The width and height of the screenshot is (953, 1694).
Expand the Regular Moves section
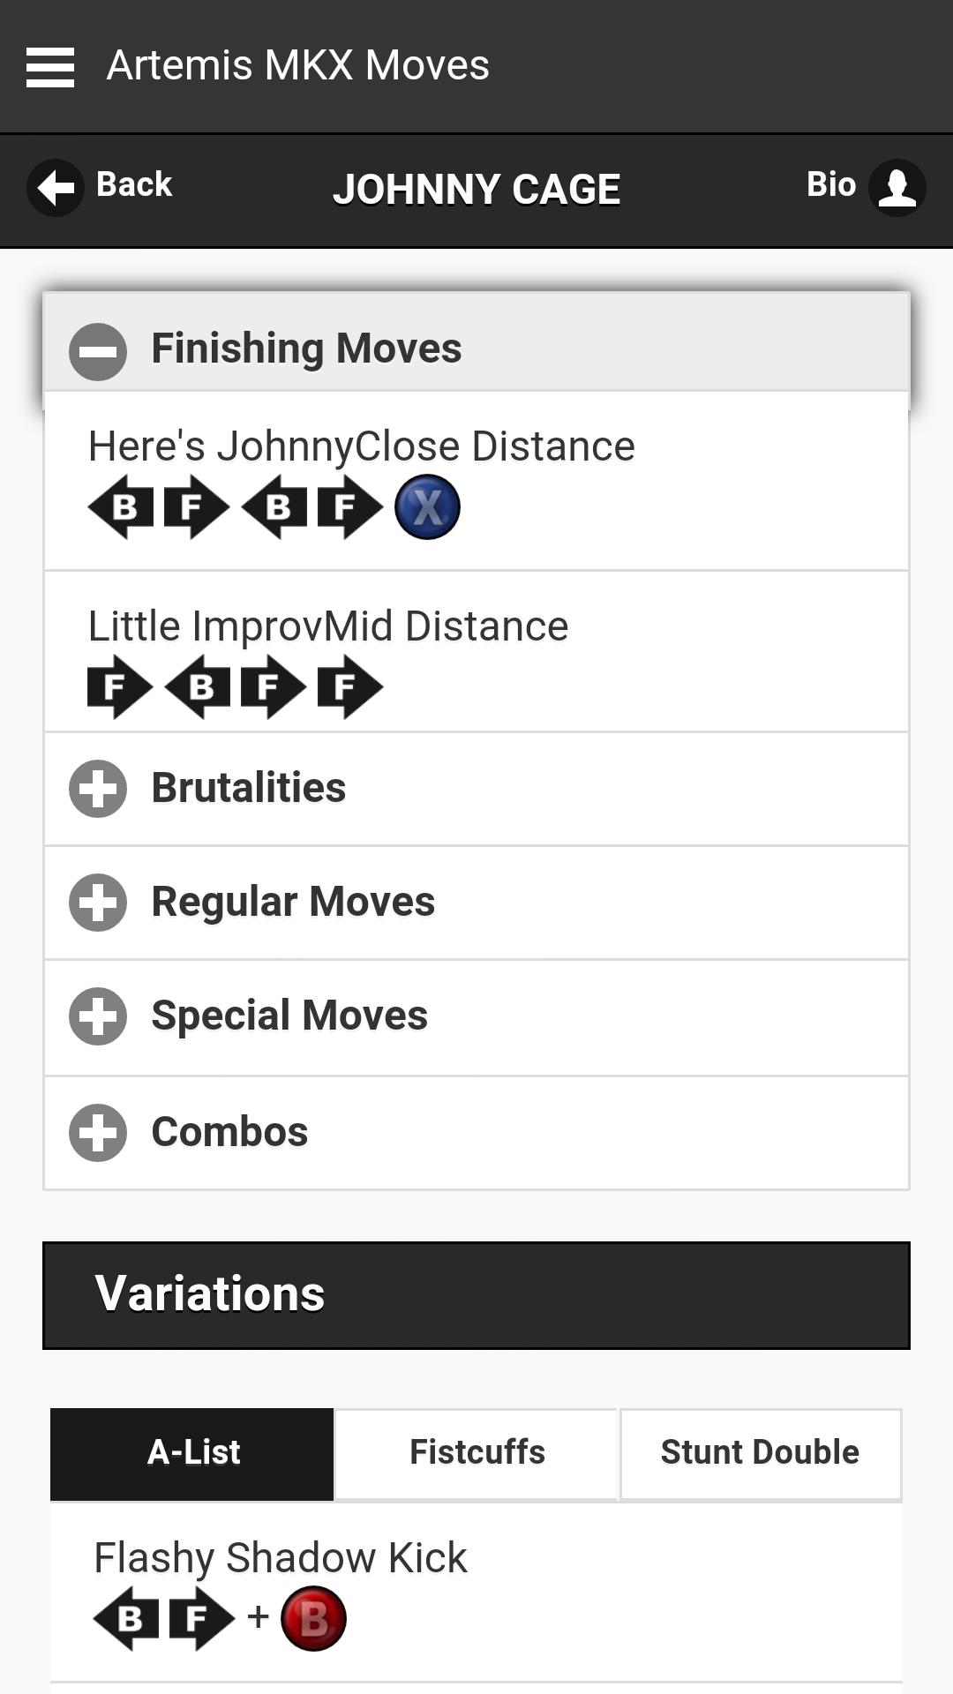coord(293,902)
